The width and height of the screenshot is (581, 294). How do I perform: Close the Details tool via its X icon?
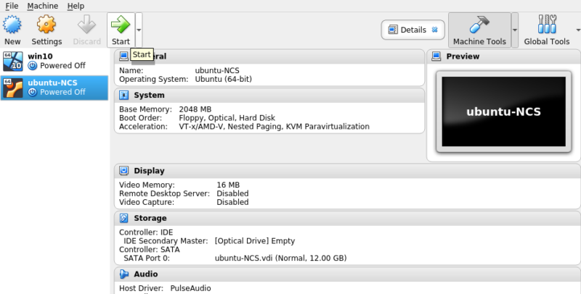point(435,30)
